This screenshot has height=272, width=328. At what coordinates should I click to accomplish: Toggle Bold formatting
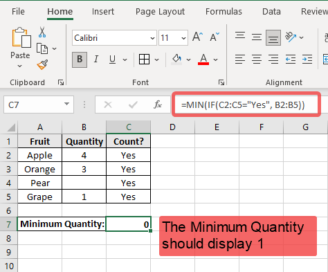coord(80,60)
